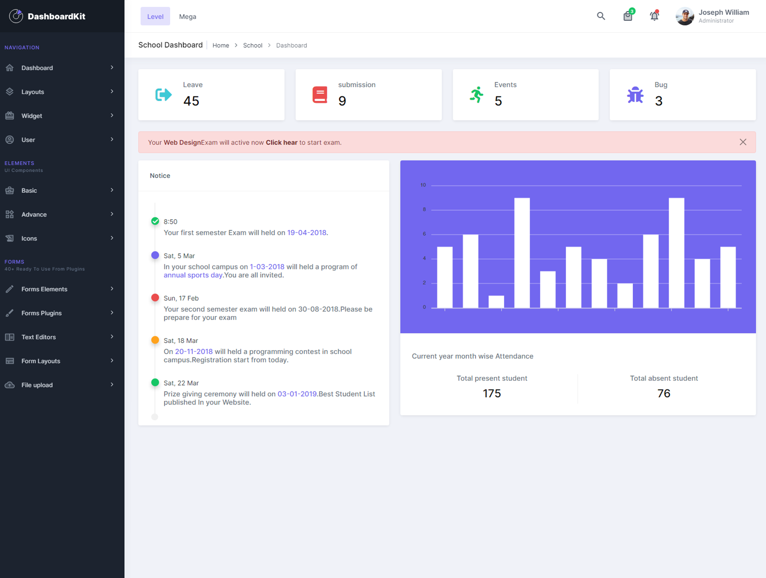The width and height of the screenshot is (766, 578).
Task: Expand the User menu chevron
Action: click(x=112, y=139)
